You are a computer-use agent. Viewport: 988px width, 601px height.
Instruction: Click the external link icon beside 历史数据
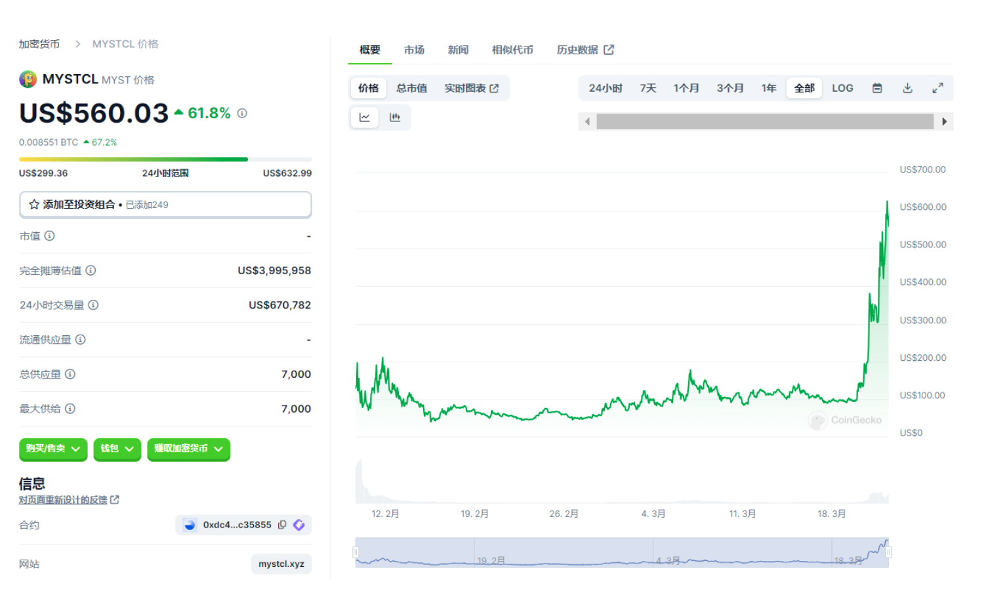[609, 50]
